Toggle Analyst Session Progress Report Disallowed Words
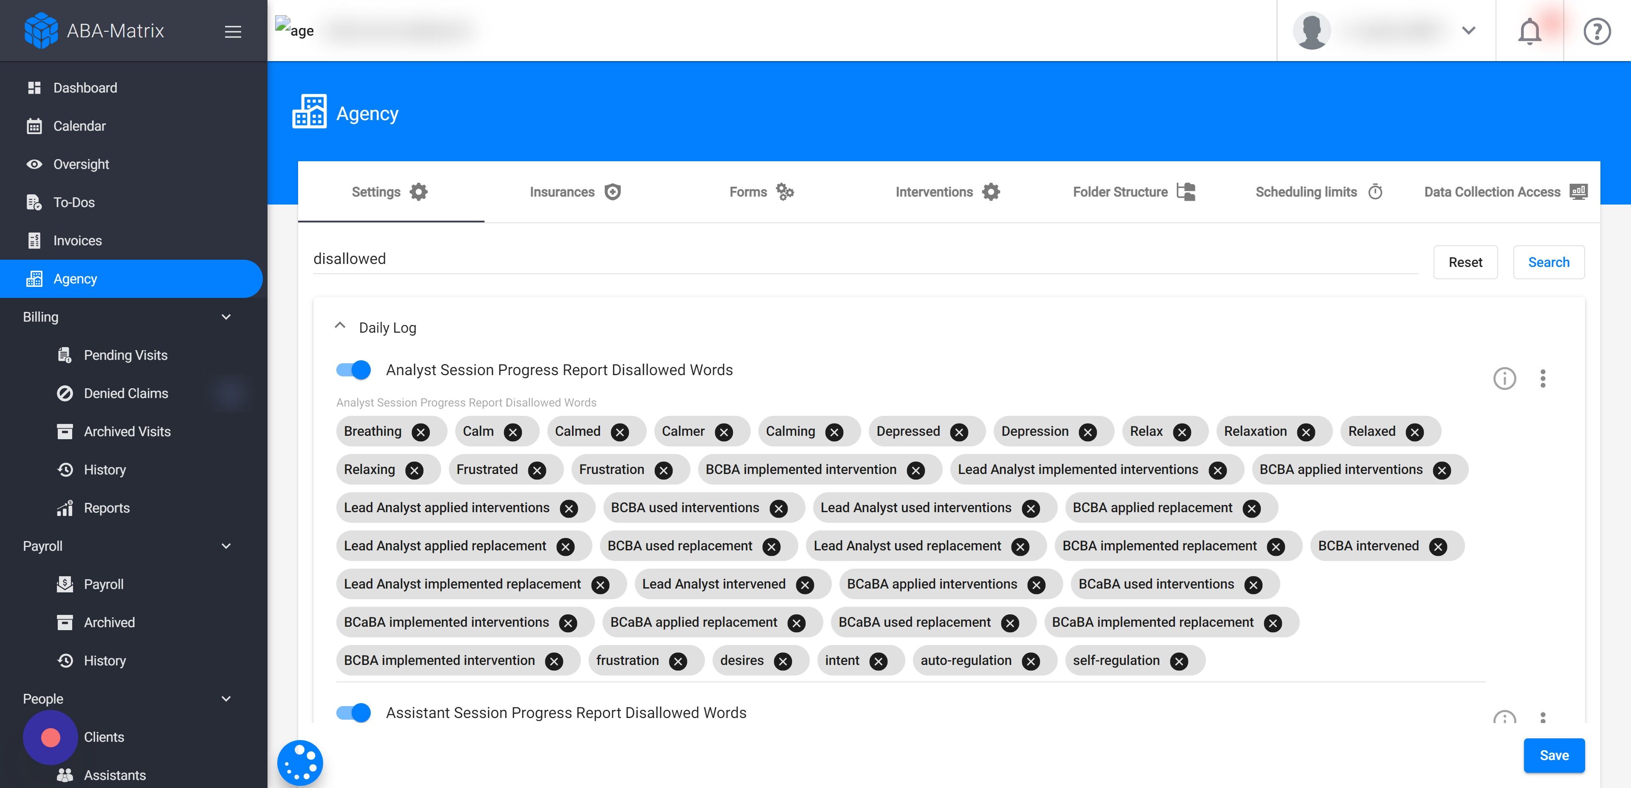 [x=353, y=370]
